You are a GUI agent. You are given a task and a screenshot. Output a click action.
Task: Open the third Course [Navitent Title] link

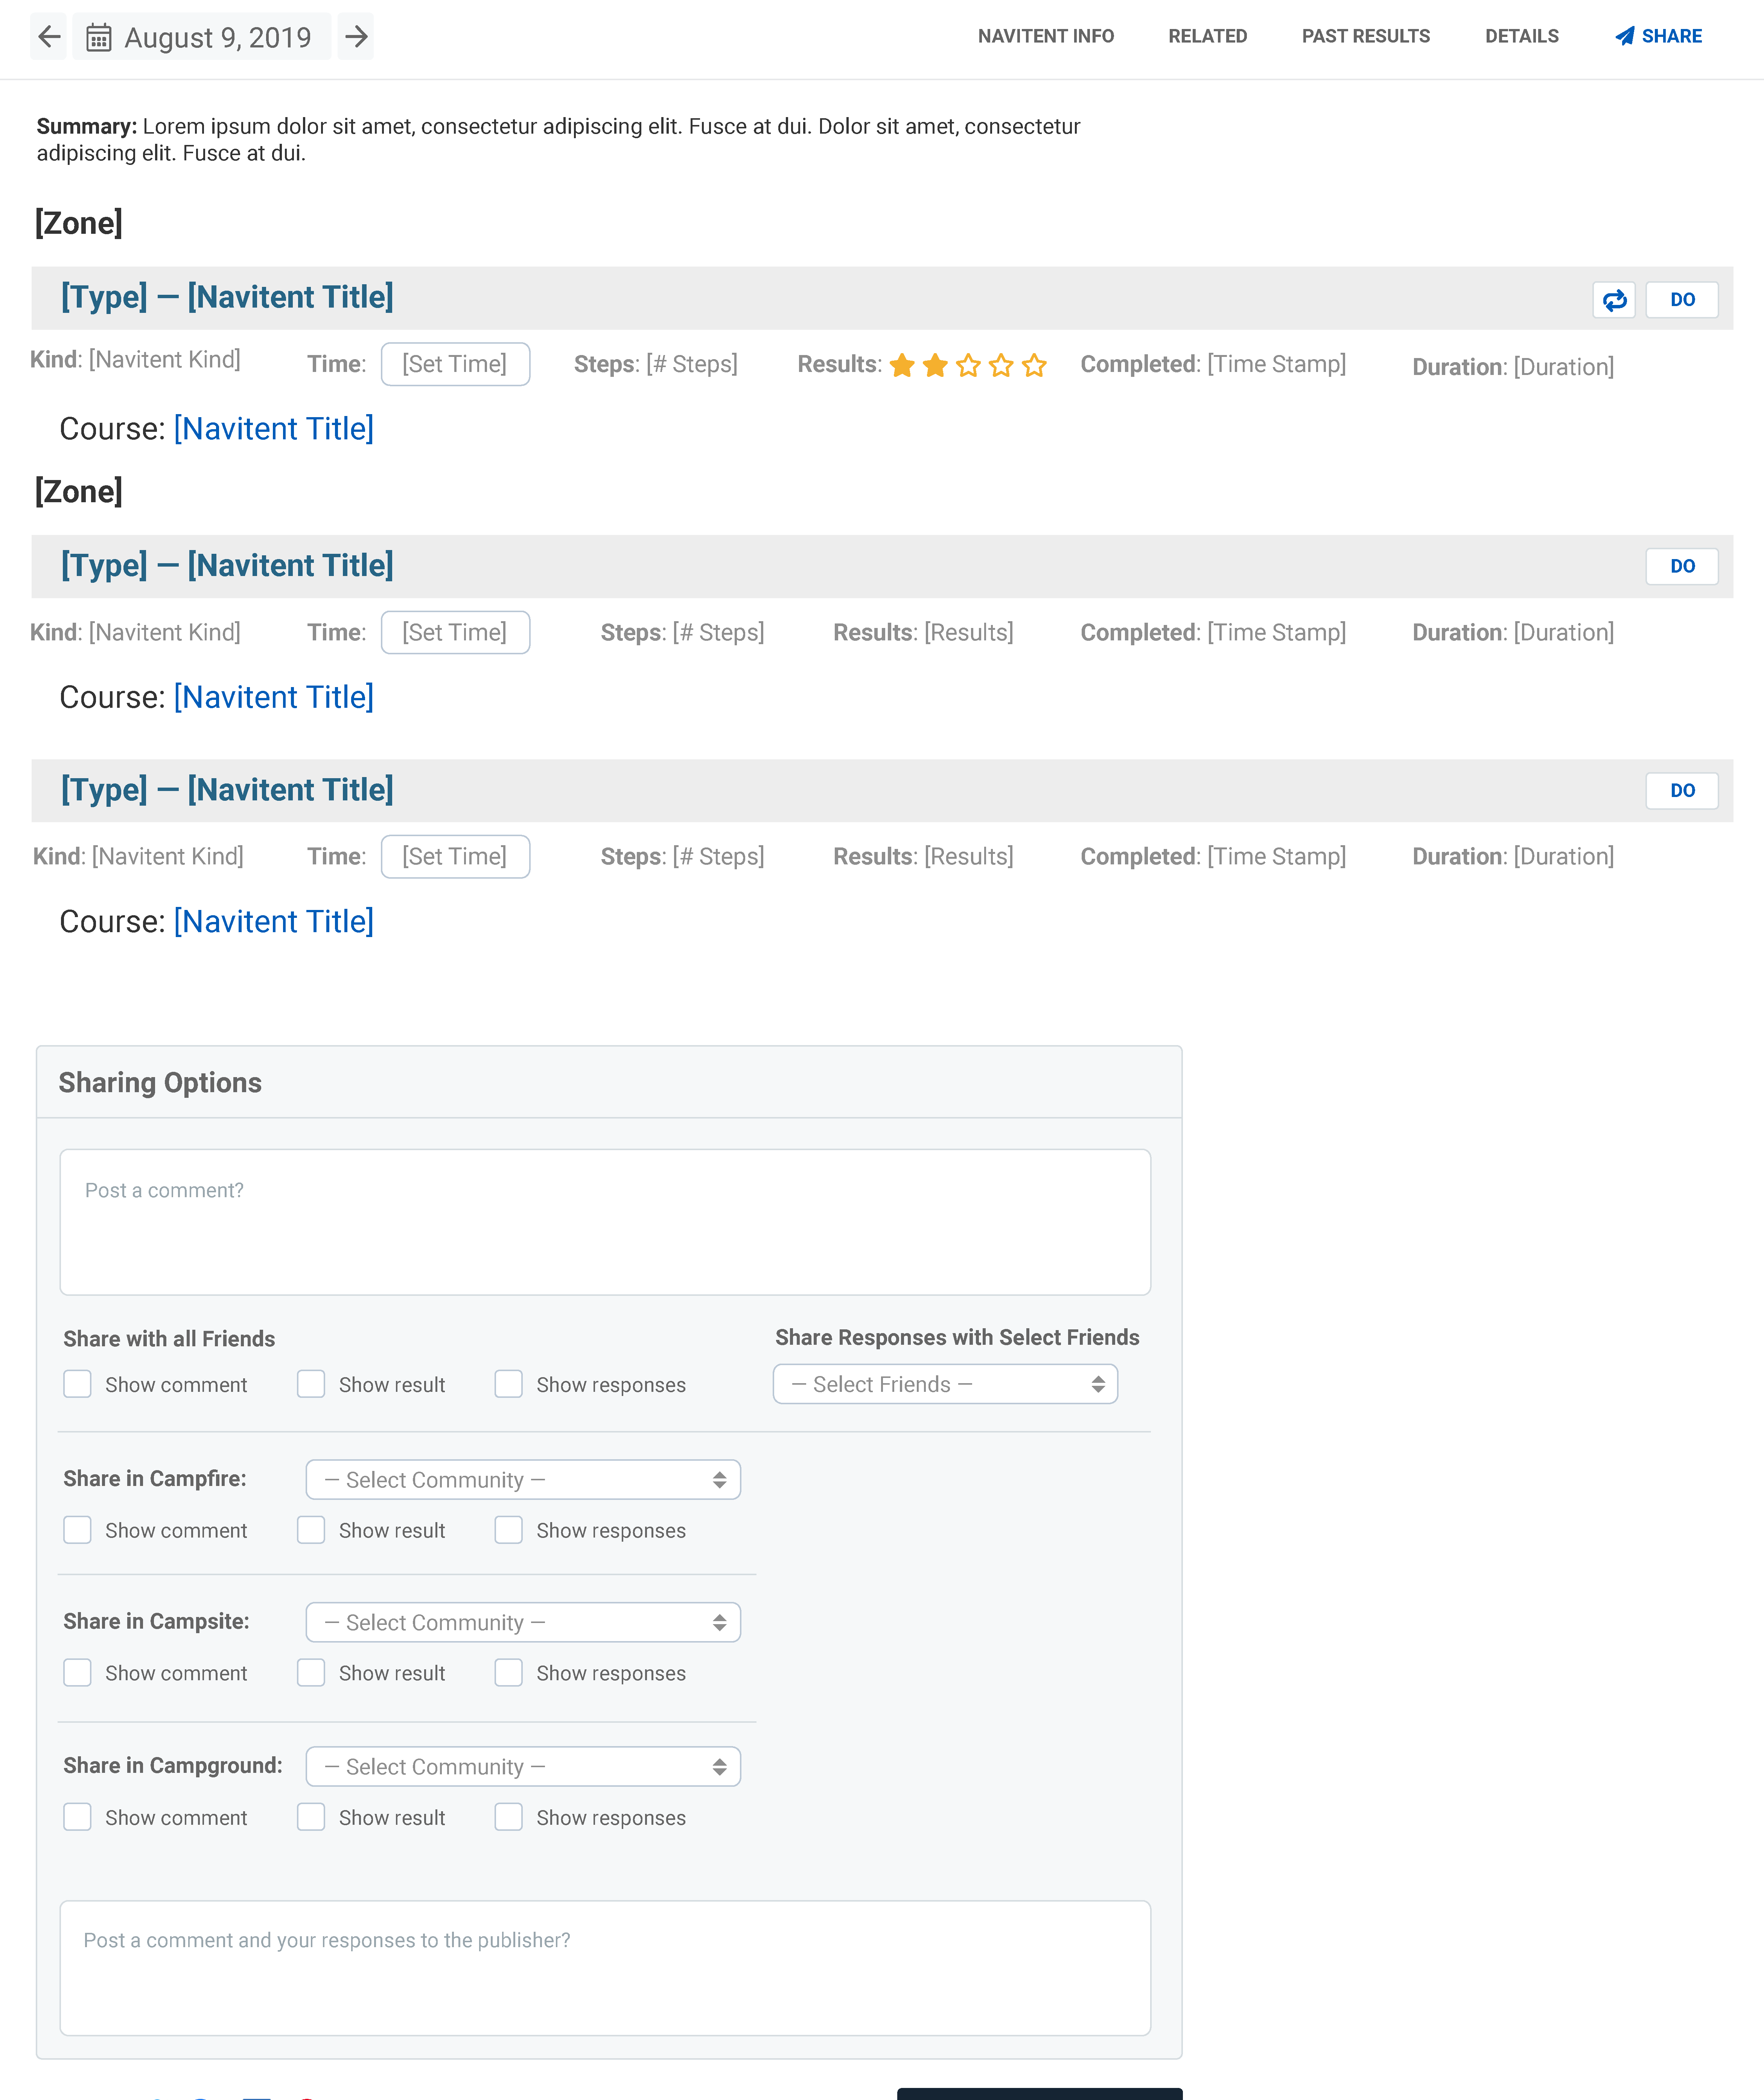[x=274, y=922]
